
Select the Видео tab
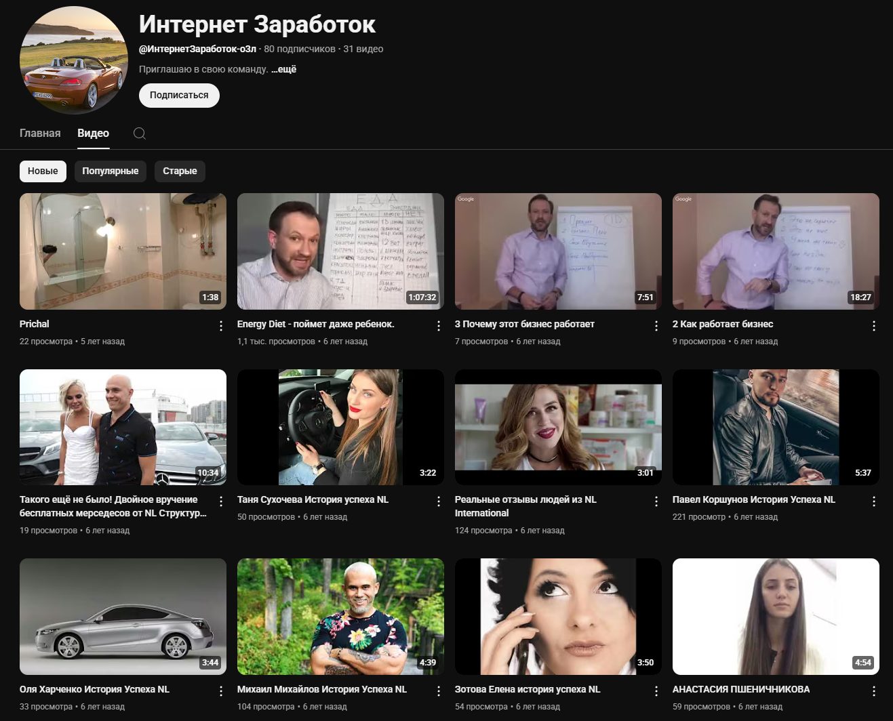tap(93, 133)
